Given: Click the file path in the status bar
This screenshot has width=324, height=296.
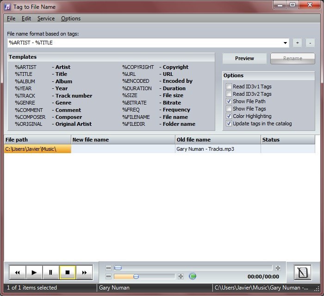Looking at the screenshot, I should coord(261,288).
